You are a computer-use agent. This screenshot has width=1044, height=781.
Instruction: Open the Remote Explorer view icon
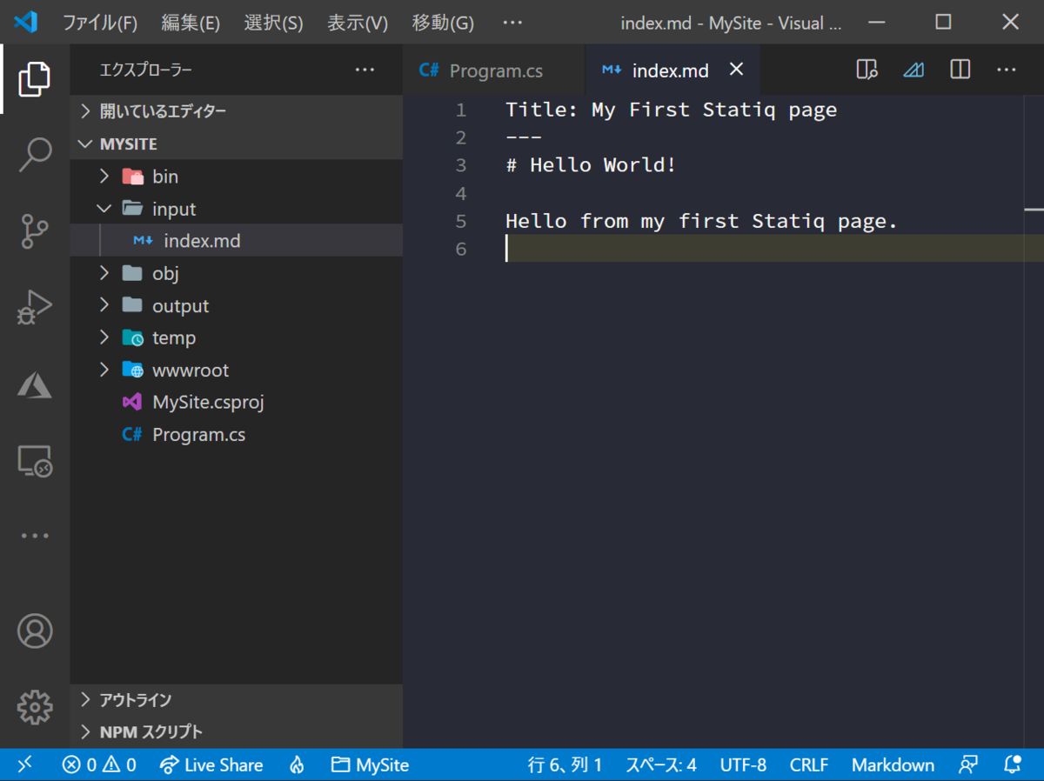tap(35, 460)
